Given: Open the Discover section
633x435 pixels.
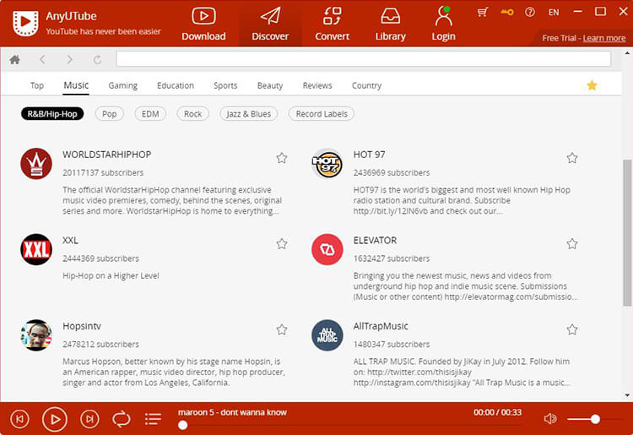Looking at the screenshot, I should click(x=270, y=24).
